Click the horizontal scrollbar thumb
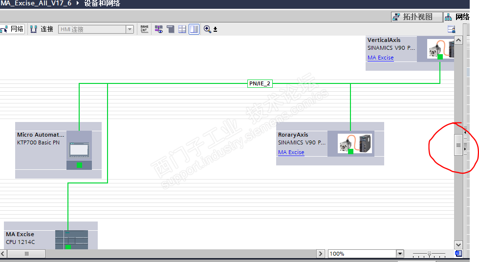Image resolution: width=479 pixels, height=262 pixels. click(26, 253)
